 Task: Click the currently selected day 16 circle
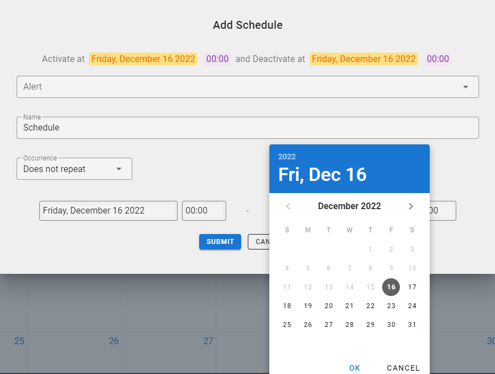[x=391, y=287]
